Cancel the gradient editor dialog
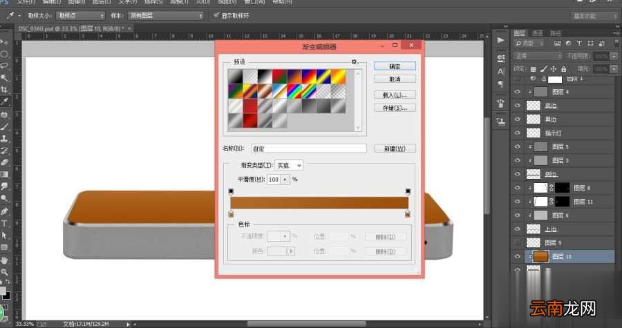 (x=395, y=79)
